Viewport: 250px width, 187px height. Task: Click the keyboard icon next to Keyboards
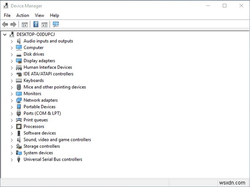pos(19,81)
